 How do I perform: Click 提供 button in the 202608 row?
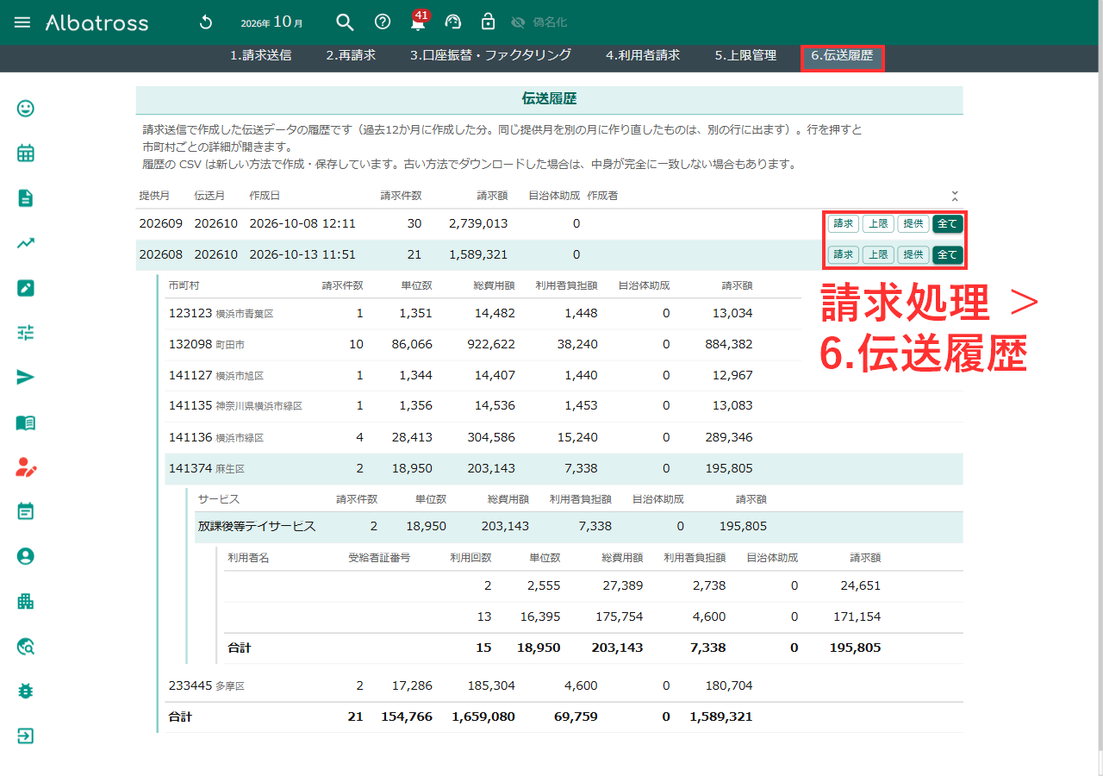913,255
